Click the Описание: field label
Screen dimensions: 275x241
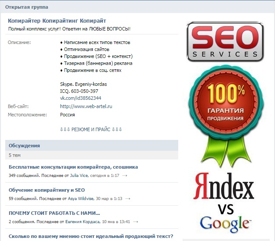19,42
